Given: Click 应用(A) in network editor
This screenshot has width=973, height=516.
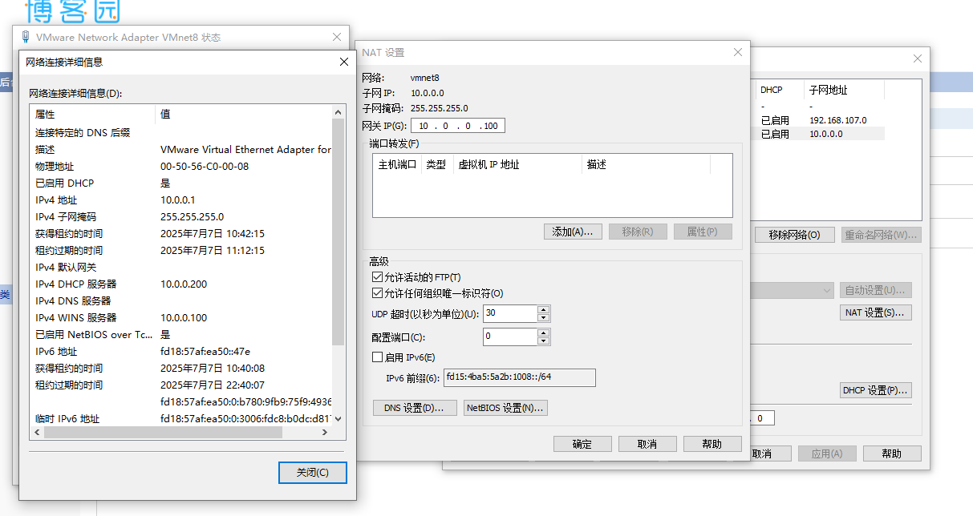Looking at the screenshot, I should point(826,454).
